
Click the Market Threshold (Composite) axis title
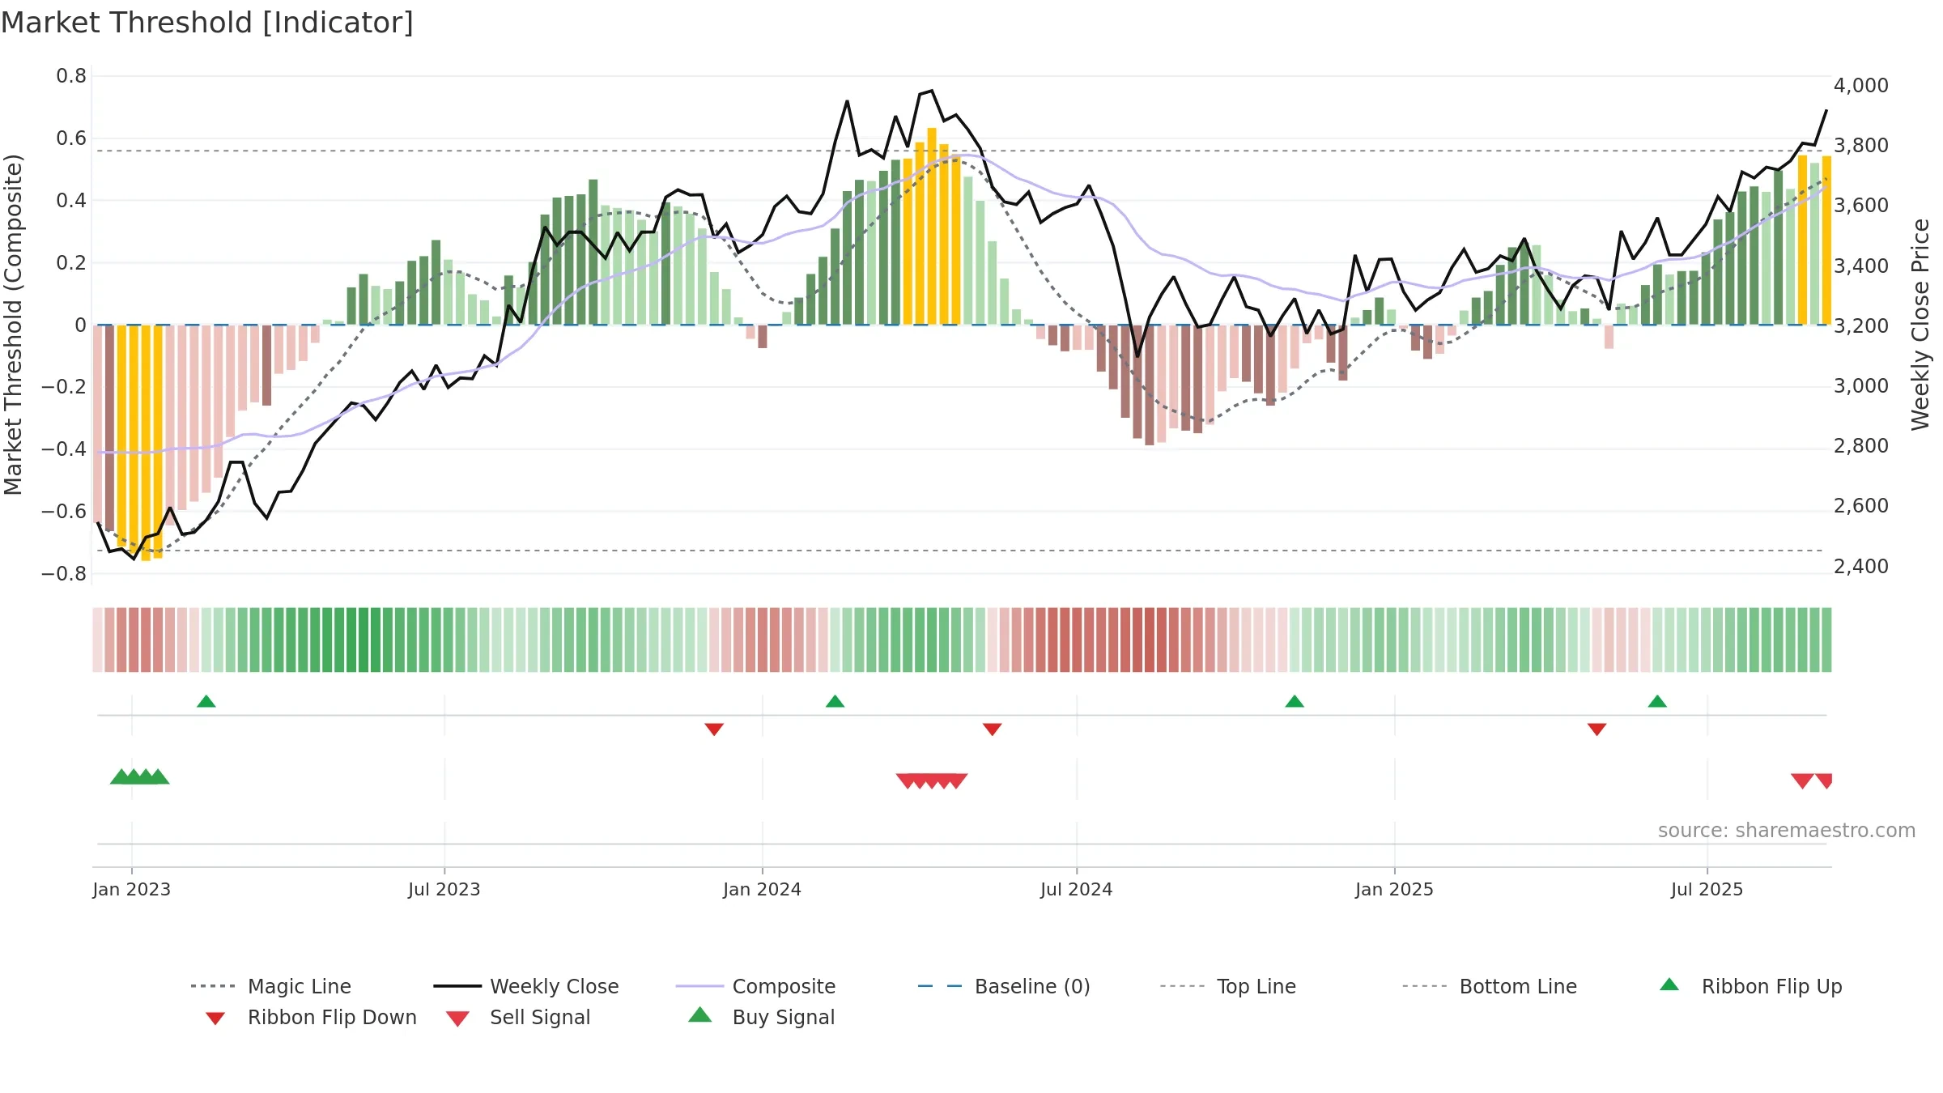click(13, 325)
